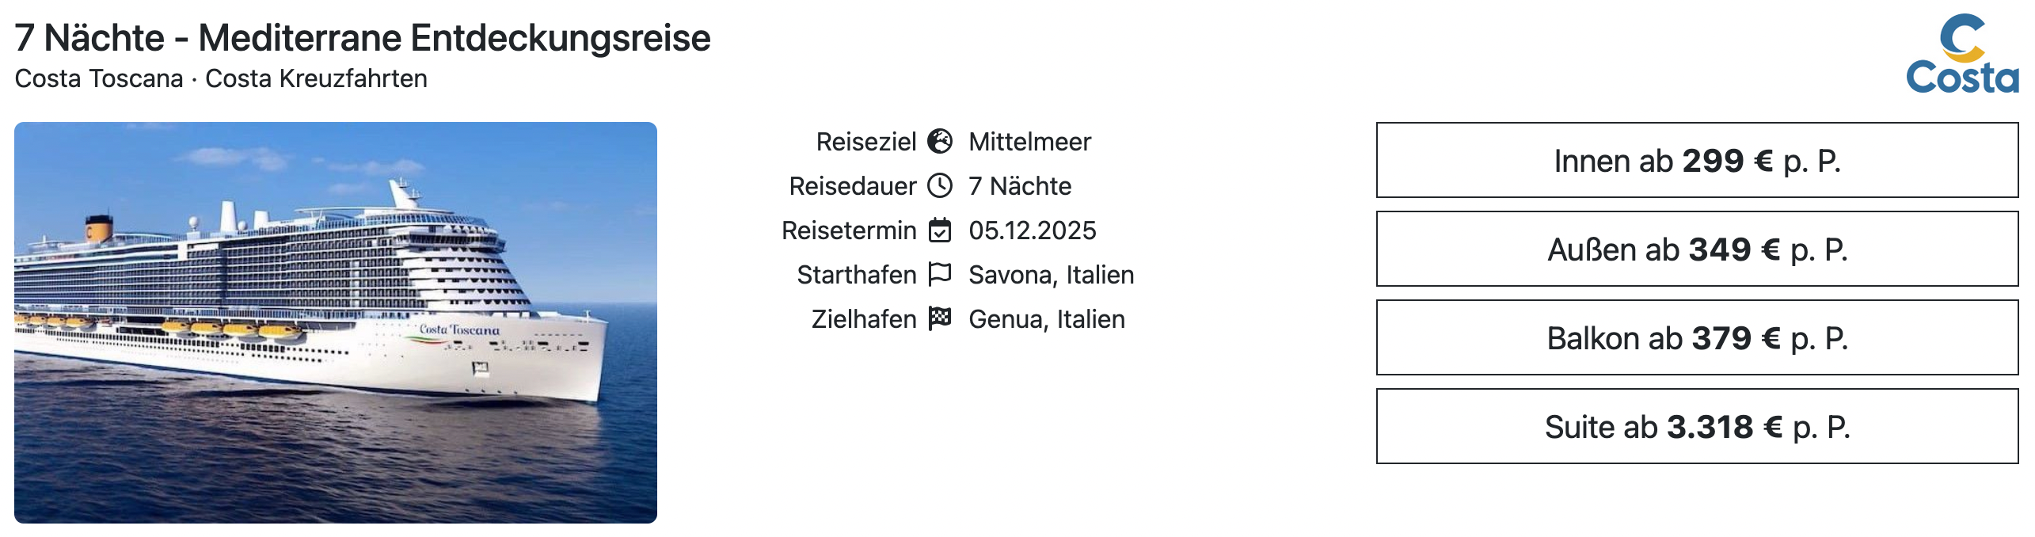
Task: Click the 7 Nächte duration value
Action: (1020, 187)
